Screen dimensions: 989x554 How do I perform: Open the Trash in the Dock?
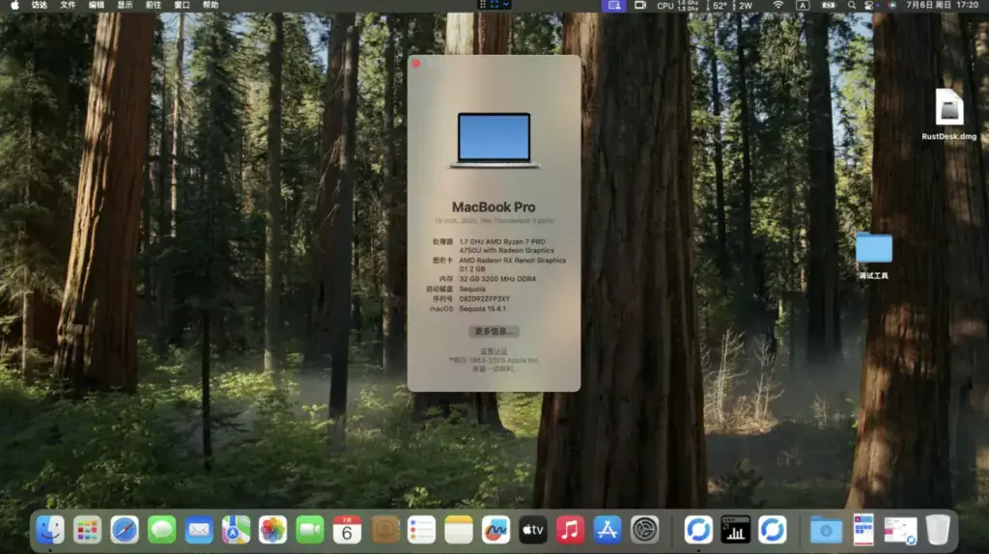(x=938, y=530)
